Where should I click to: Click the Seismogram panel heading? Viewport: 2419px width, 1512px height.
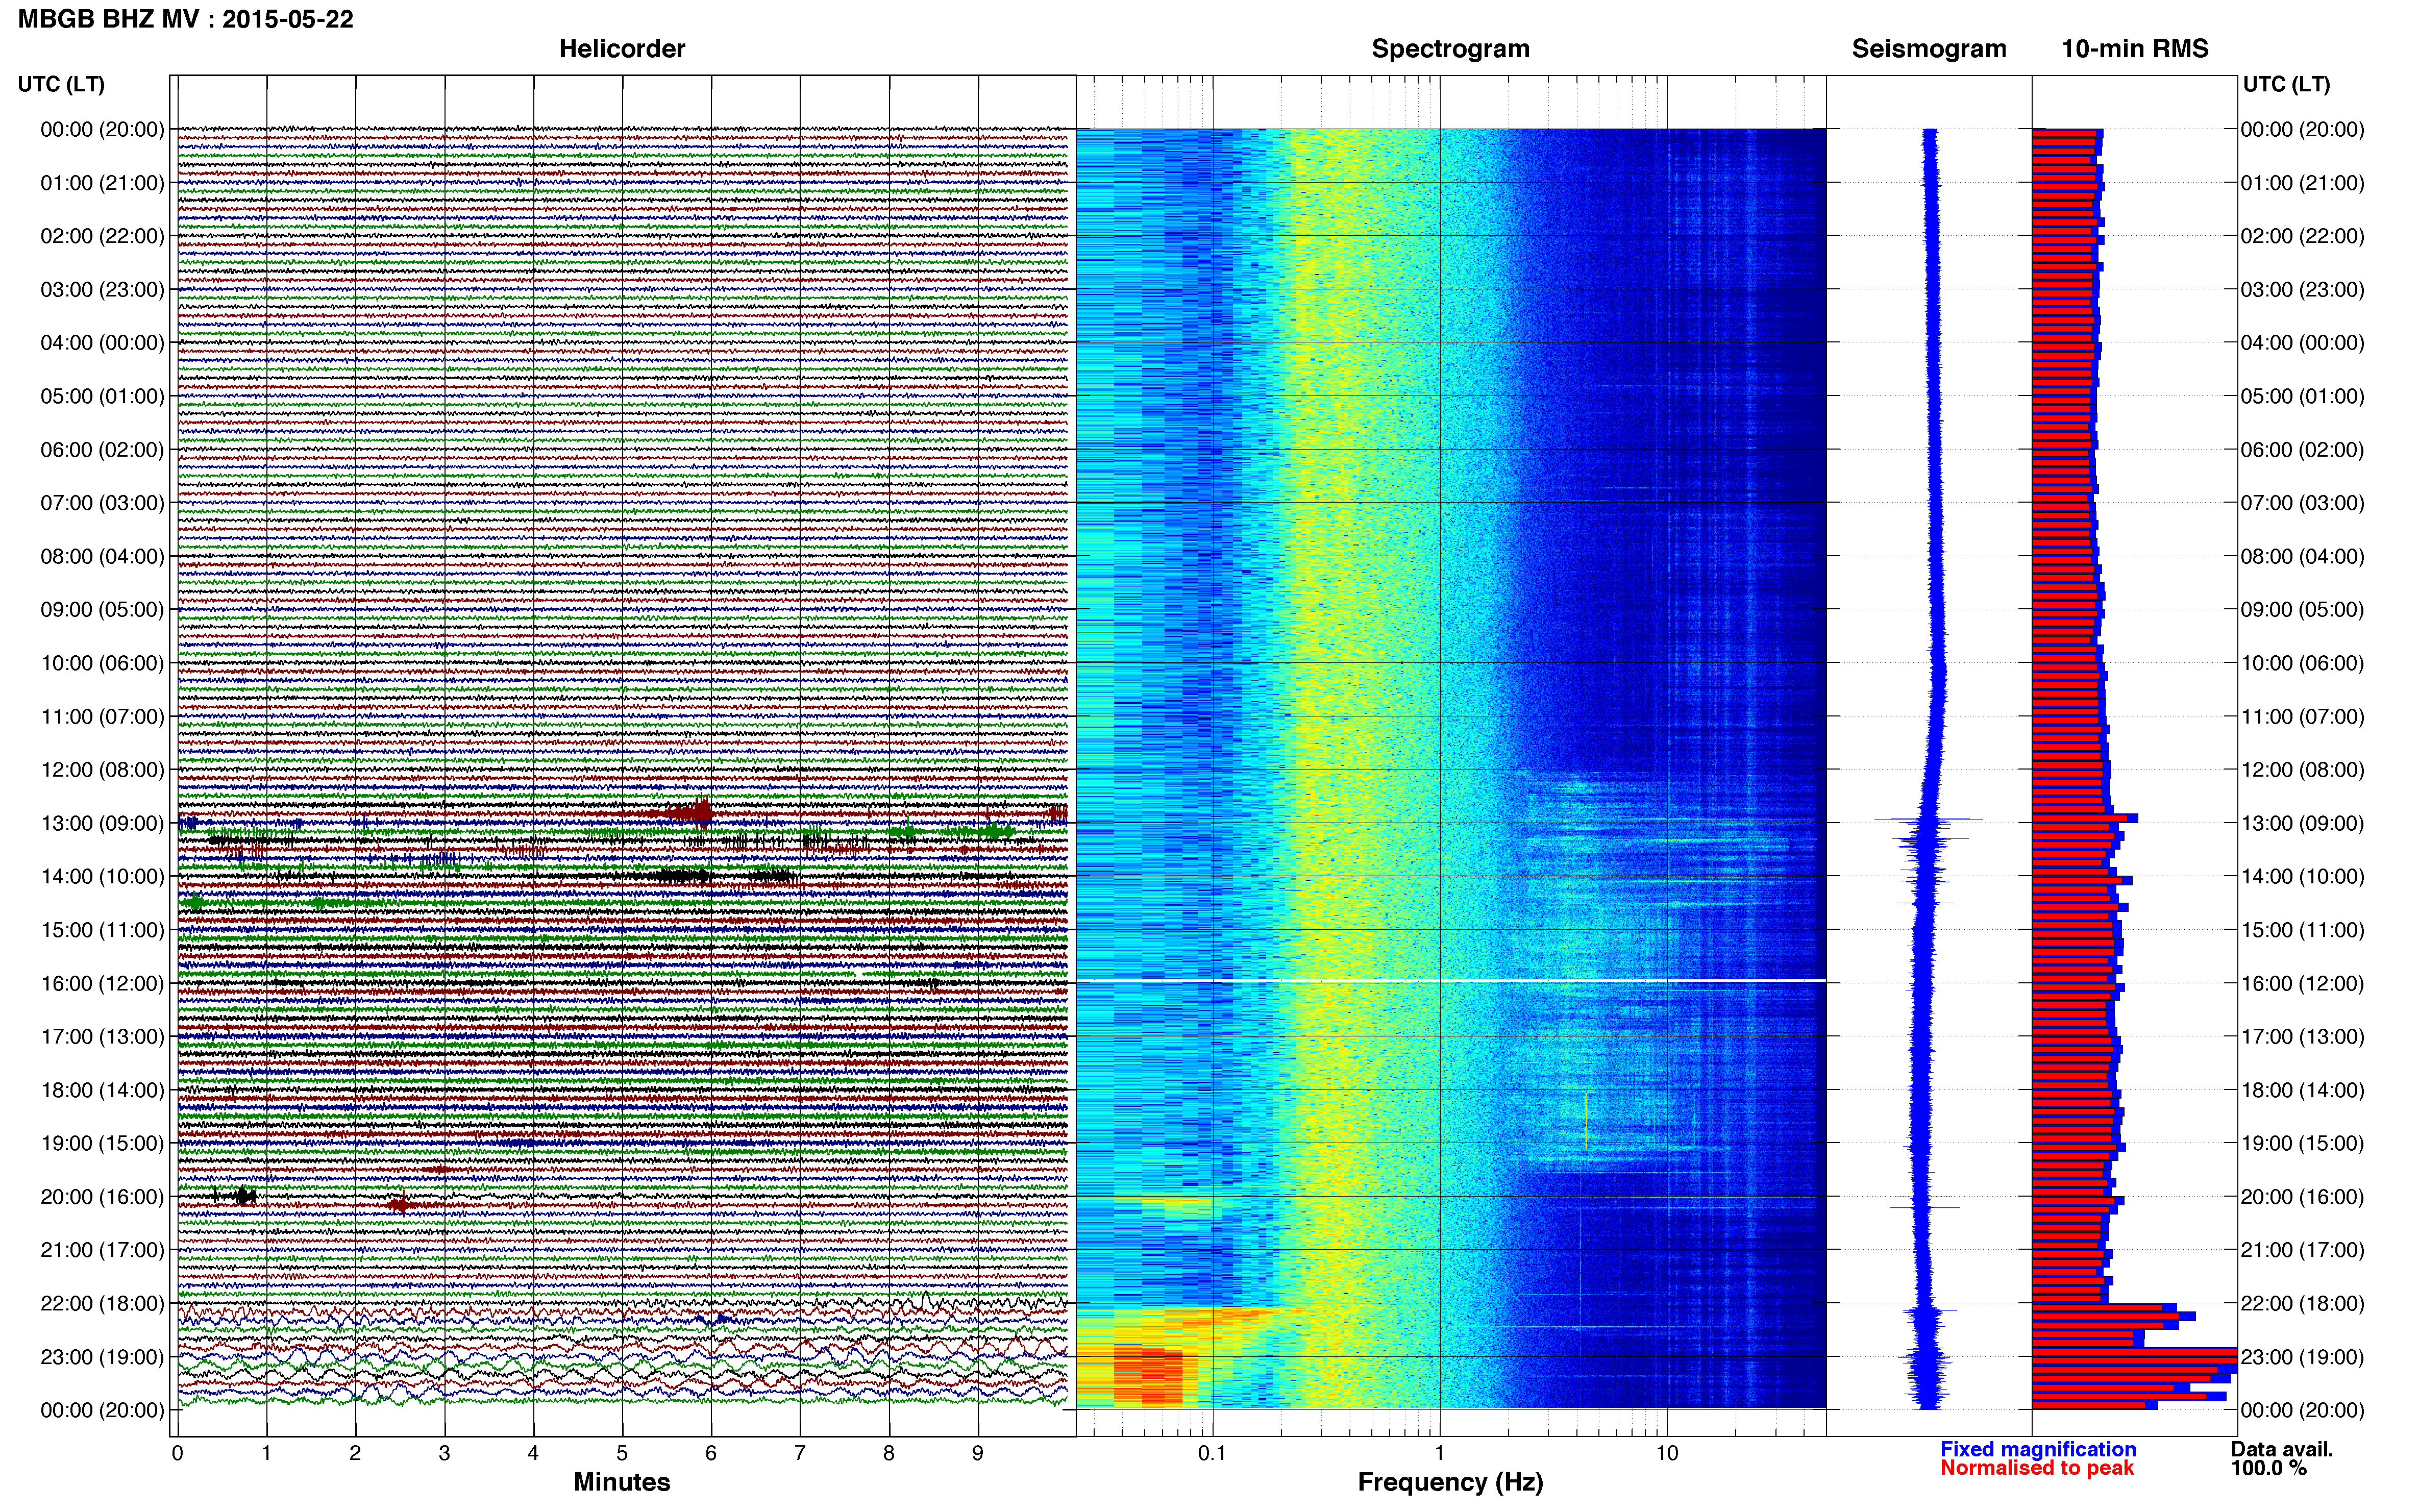[x=1929, y=49]
